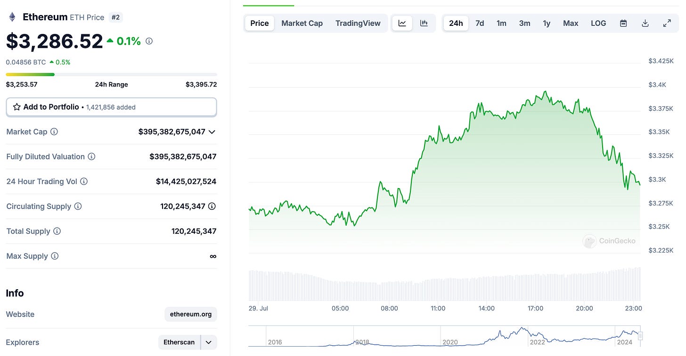Click the Total Supply value 120,245,347
The image size is (686, 356).
(x=194, y=231)
